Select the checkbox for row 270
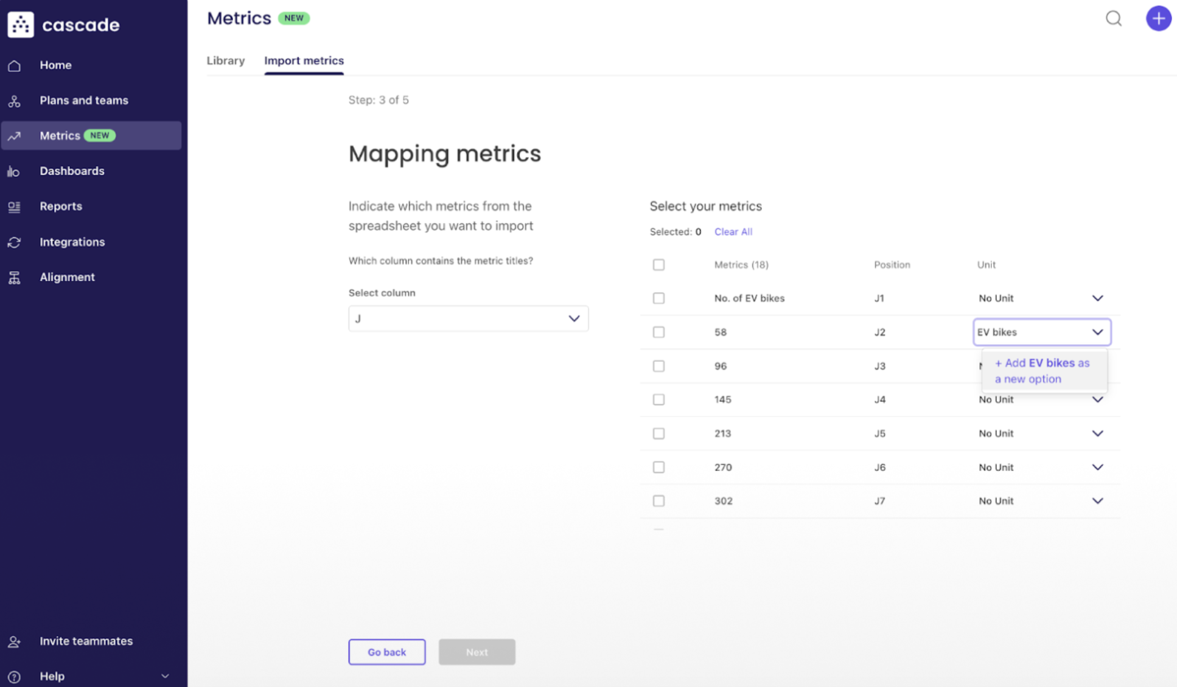 point(658,468)
